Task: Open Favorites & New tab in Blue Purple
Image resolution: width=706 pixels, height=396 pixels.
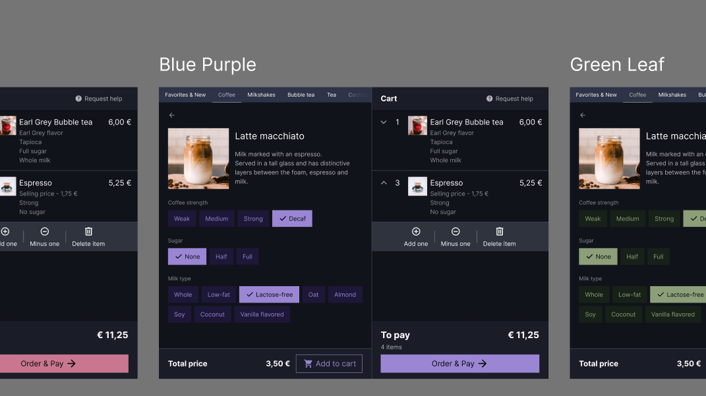Action: click(x=185, y=95)
